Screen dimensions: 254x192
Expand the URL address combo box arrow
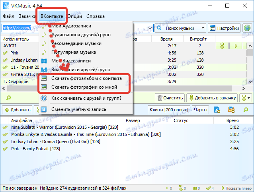point(150,28)
